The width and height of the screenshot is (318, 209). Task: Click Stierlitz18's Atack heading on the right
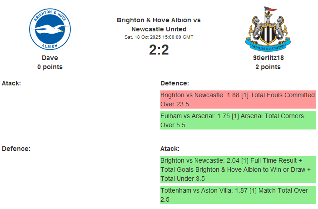170,149
